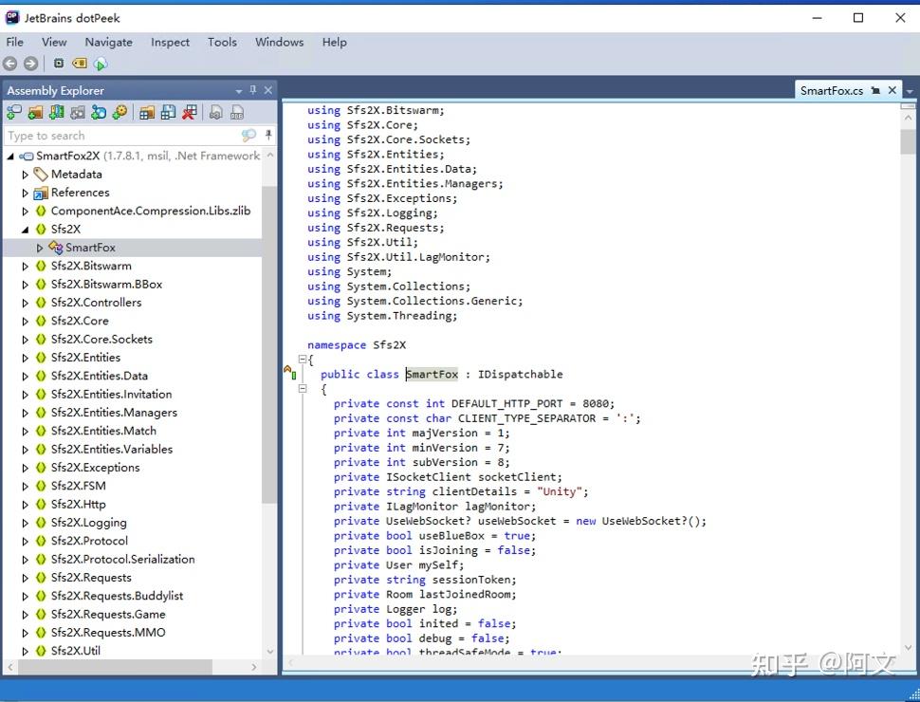
Task: Click the dotPeek application icon in title bar
Action: (x=12, y=18)
